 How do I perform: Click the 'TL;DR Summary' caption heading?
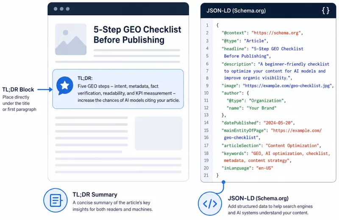coord(95,195)
